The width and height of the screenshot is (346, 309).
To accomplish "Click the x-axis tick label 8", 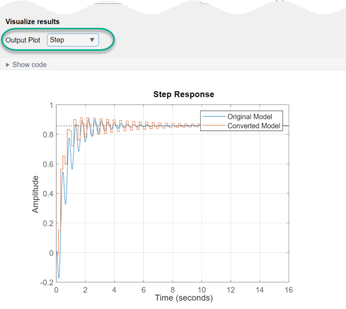I will coord(172,290).
